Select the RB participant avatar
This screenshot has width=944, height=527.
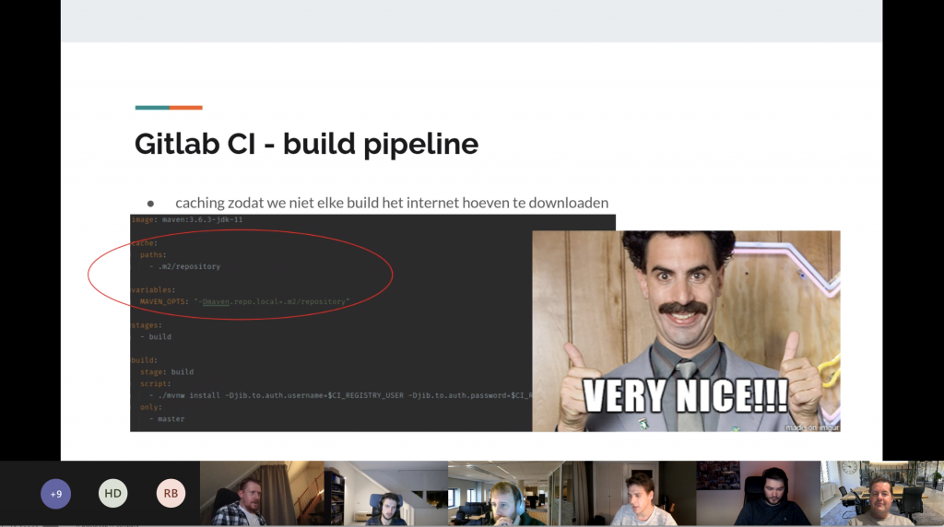coord(171,493)
